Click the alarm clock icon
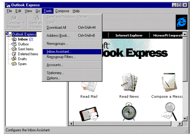195x140 pixels. tap(129, 111)
